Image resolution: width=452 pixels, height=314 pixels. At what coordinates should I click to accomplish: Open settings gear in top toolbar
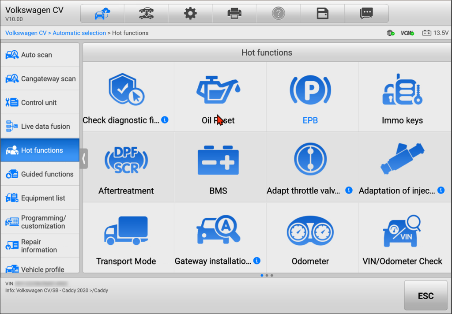[x=190, y=14]
